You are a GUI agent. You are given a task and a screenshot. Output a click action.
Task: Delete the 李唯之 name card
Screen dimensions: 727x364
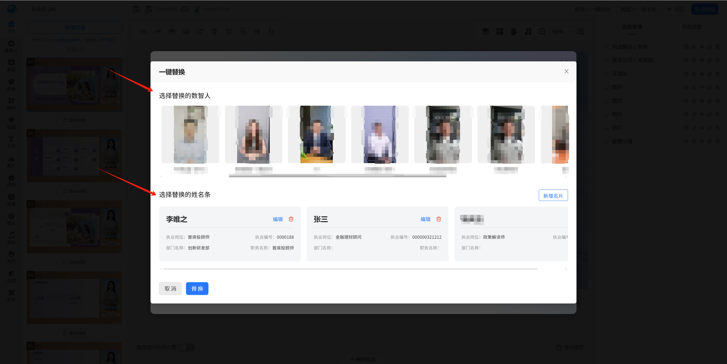point(291,219)
